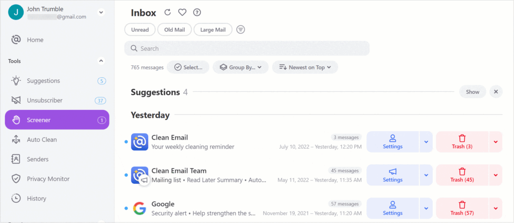The image size is (514, 223).
Task: Click the Suggestions count badge 5
Action: (101, 81)
